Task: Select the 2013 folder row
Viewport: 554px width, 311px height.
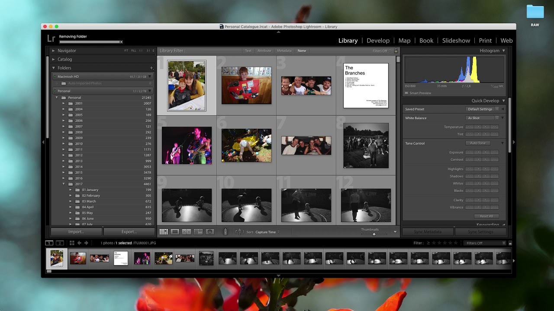Action: (x=102, y=161)
